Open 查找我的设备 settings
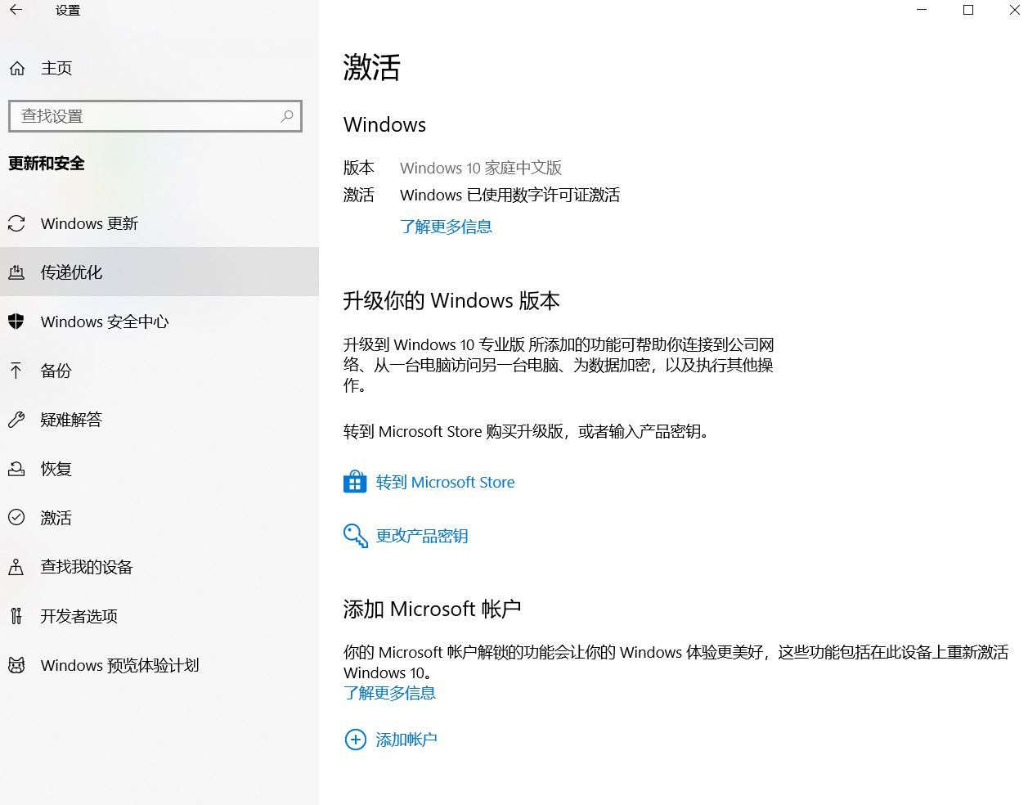The width and height of the screenshot is (1028, 805). (159, 567)
